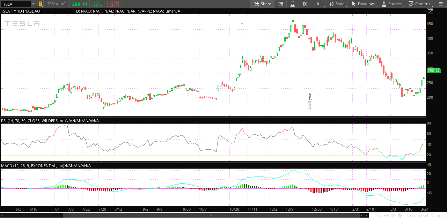Click the scroll-right arrow on time scrollbar
This screenshot has width=447, height=219.
(366, 216)
